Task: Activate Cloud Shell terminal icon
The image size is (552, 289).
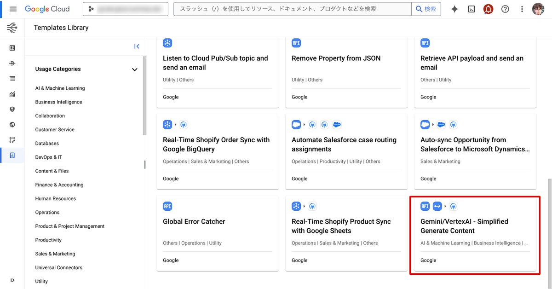Action: click(471, 9)
